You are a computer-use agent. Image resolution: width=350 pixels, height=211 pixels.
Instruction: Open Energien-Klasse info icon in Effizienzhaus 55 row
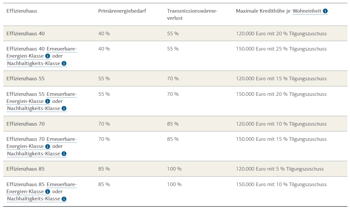pos(48,102)
